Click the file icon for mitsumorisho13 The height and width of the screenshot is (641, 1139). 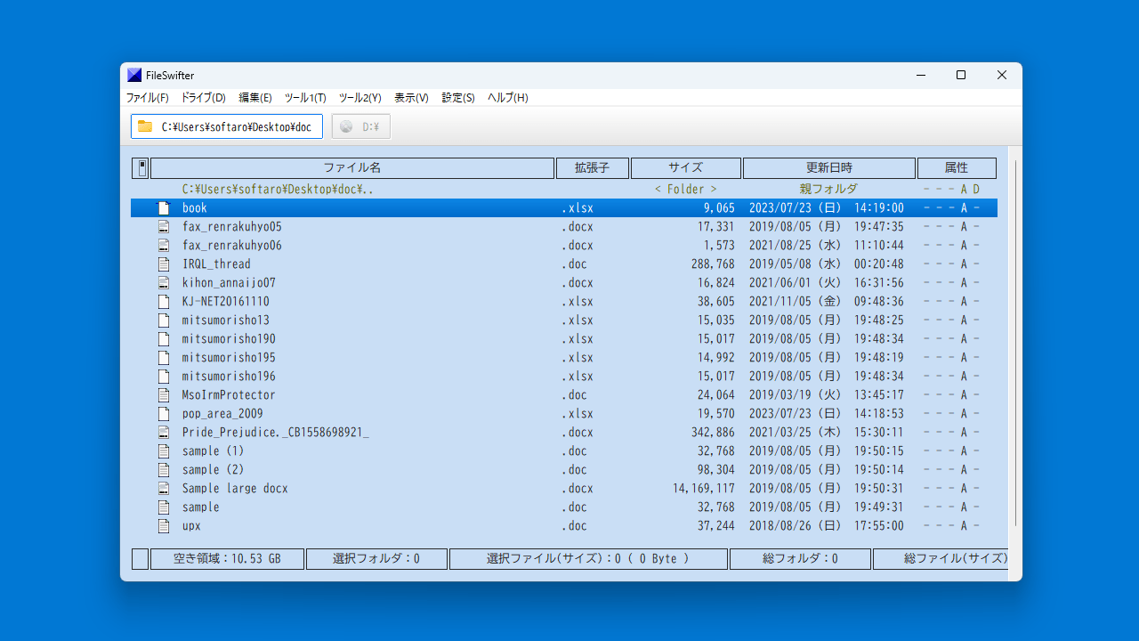click(163, 320)
